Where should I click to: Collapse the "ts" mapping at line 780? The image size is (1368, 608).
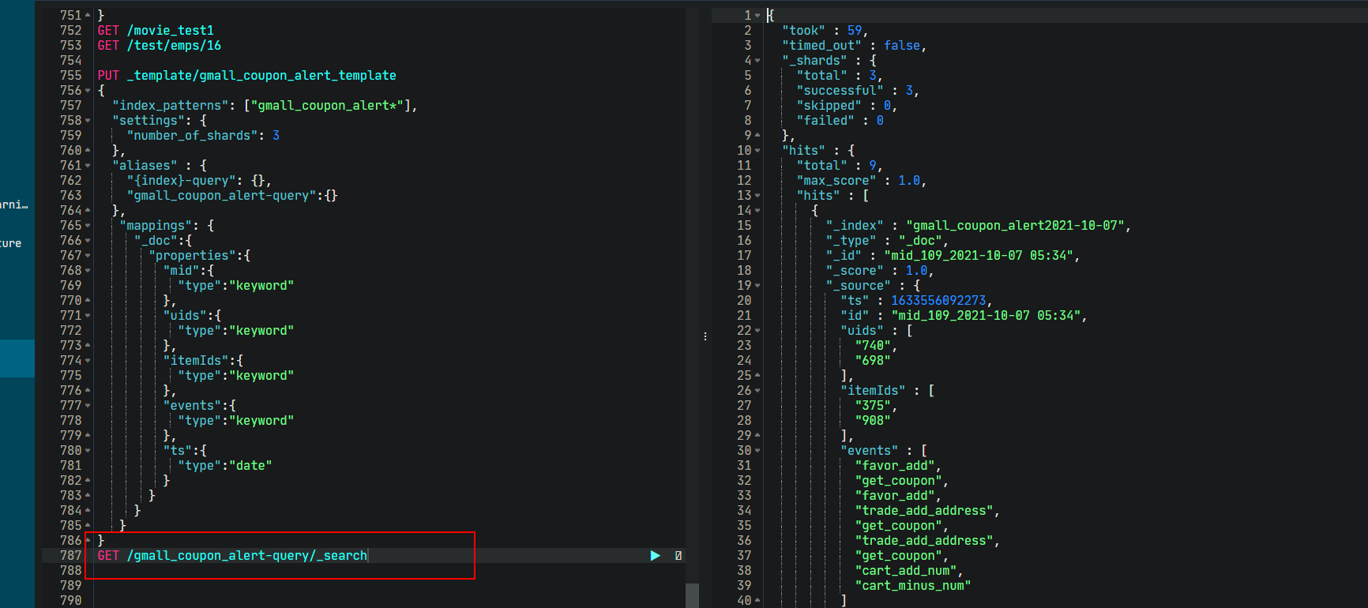[88, 451]
